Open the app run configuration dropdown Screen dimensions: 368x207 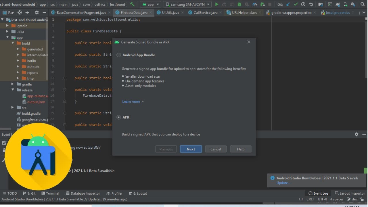click(x=151, y=4)
